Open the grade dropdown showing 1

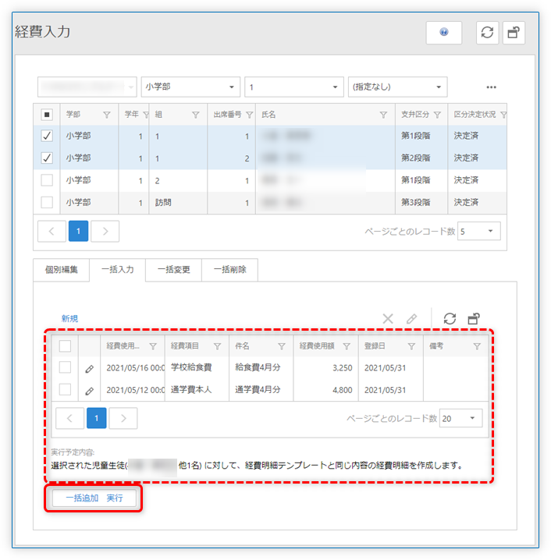(294, 87)
